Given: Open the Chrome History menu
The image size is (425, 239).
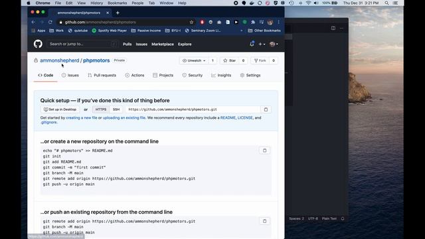Looking at the screenshot, I should [x=96, y=3].
